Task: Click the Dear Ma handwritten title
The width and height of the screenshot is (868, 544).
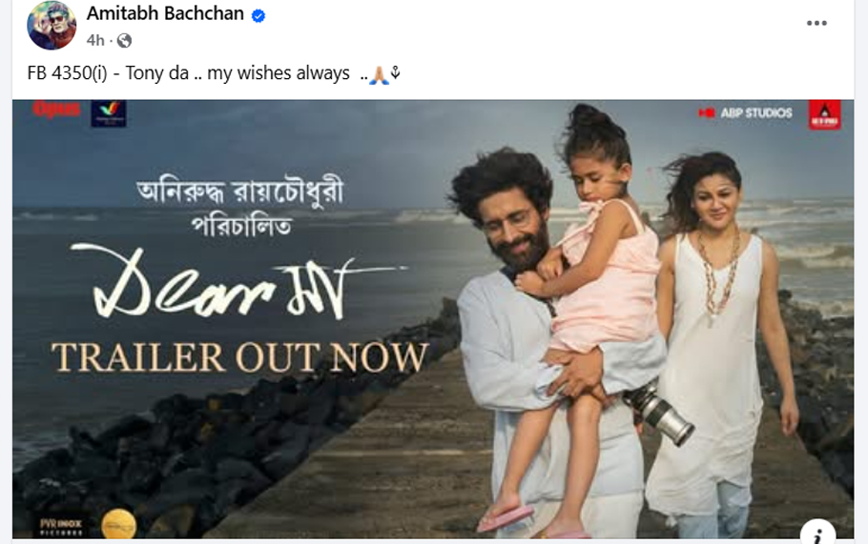Action: [x=238, y=280]
